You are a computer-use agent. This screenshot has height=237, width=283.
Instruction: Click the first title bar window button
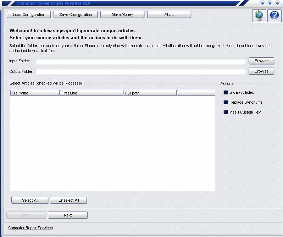pyautogui.click(x=262, y=3)
